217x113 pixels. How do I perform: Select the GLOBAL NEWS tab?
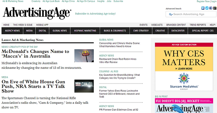(x=60, y=31)
